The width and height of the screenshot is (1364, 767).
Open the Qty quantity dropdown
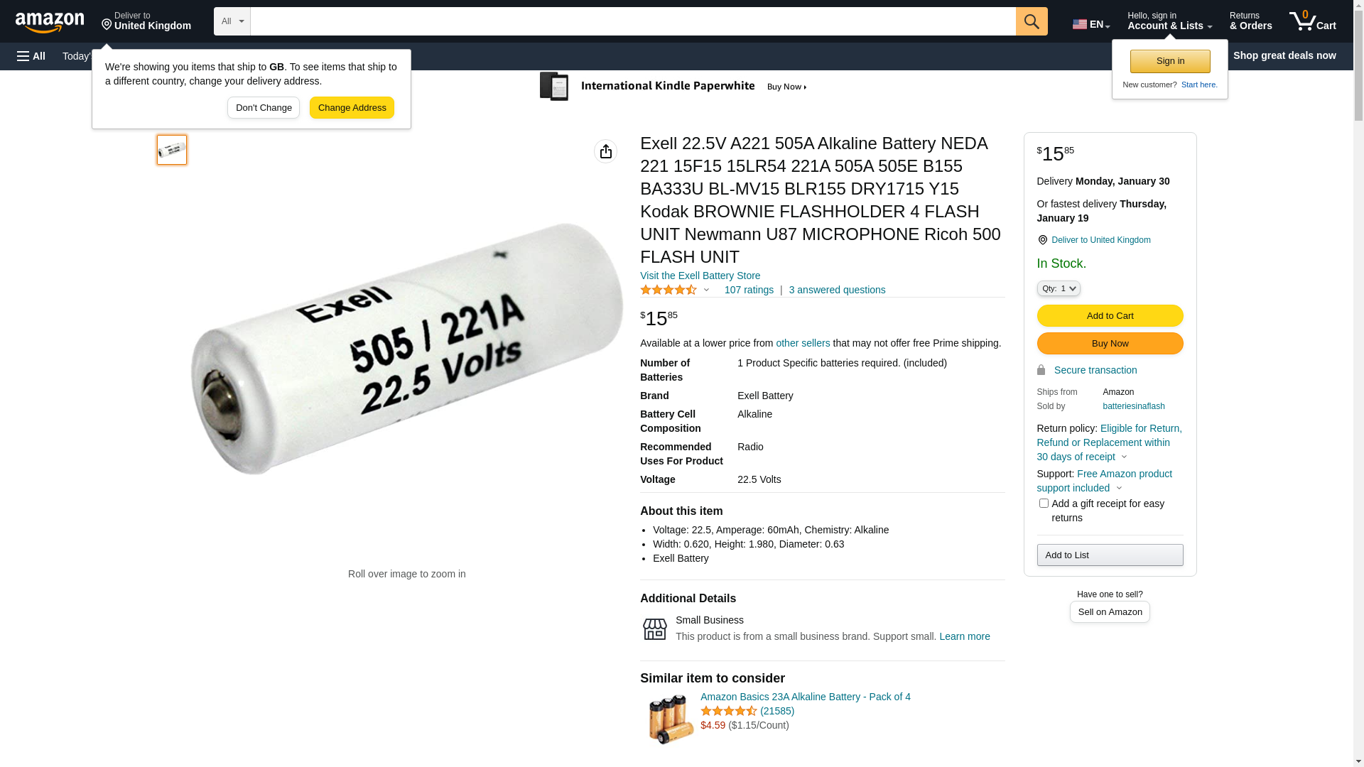coord(1058,288)
